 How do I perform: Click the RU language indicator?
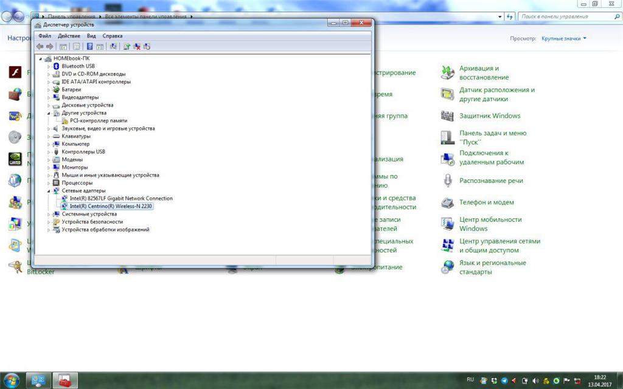470,380
